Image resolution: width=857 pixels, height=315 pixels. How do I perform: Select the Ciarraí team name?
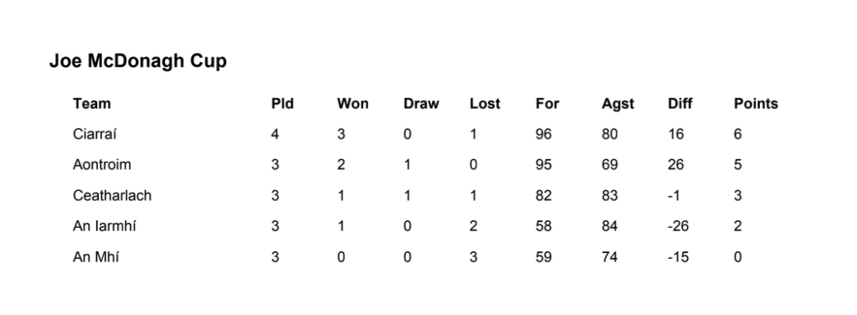point(95,134)
